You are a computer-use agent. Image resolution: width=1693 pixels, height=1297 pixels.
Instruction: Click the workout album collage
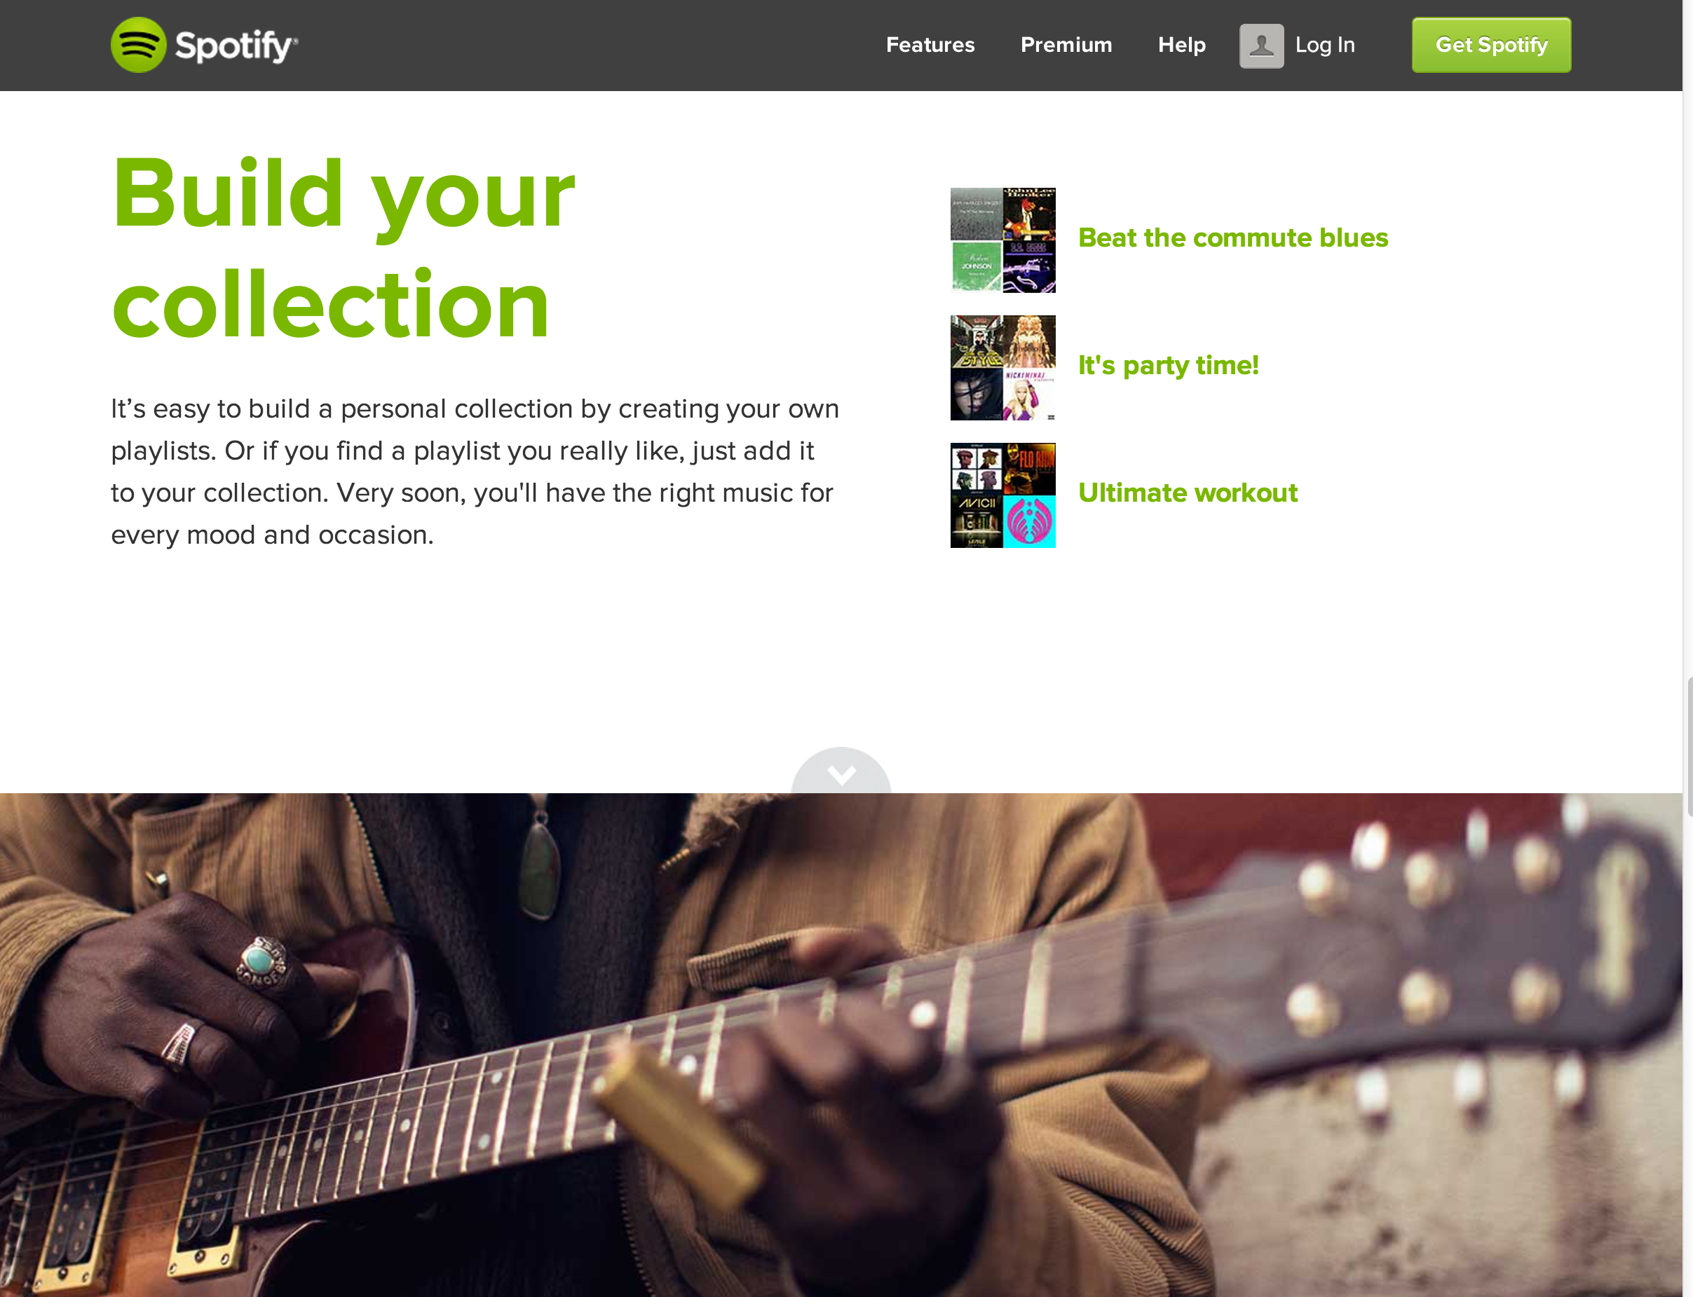(1002, 495)
